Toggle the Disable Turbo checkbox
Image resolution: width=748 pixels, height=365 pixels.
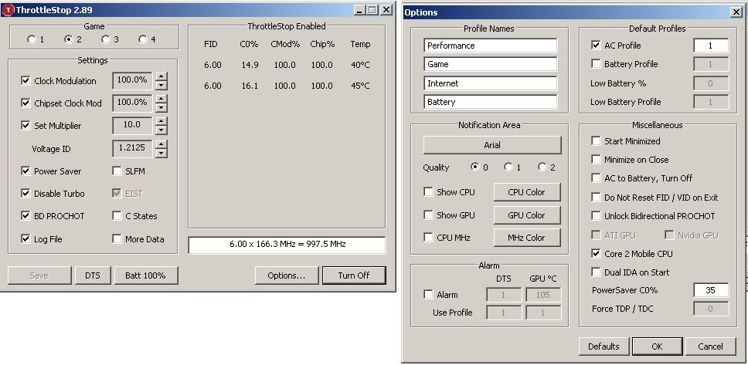tap(25, 193)
